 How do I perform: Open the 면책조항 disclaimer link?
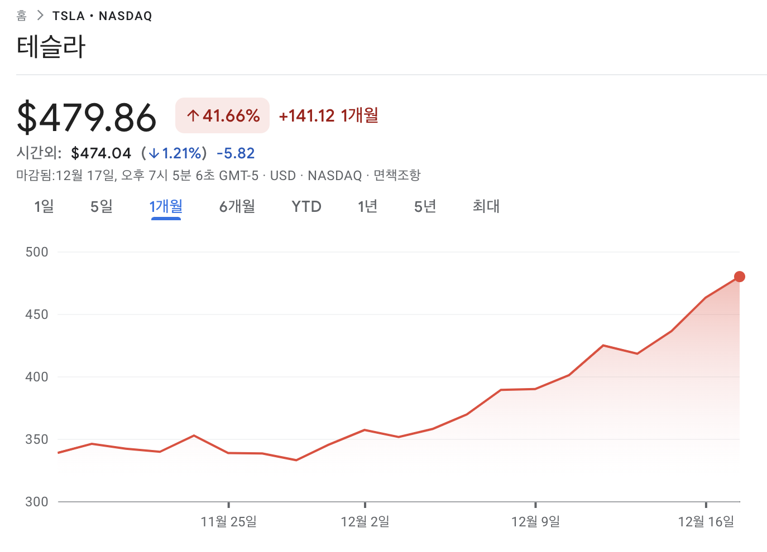tap(397, 176)
